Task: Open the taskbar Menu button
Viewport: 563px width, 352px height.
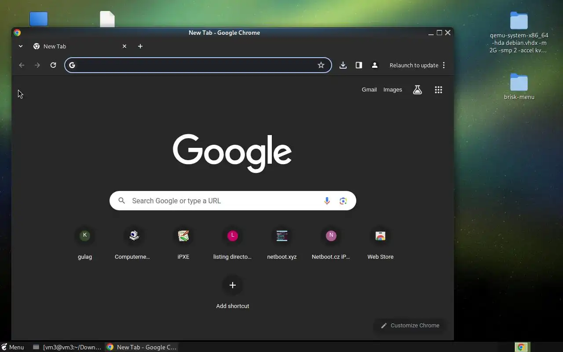Action: pos(13,347)
